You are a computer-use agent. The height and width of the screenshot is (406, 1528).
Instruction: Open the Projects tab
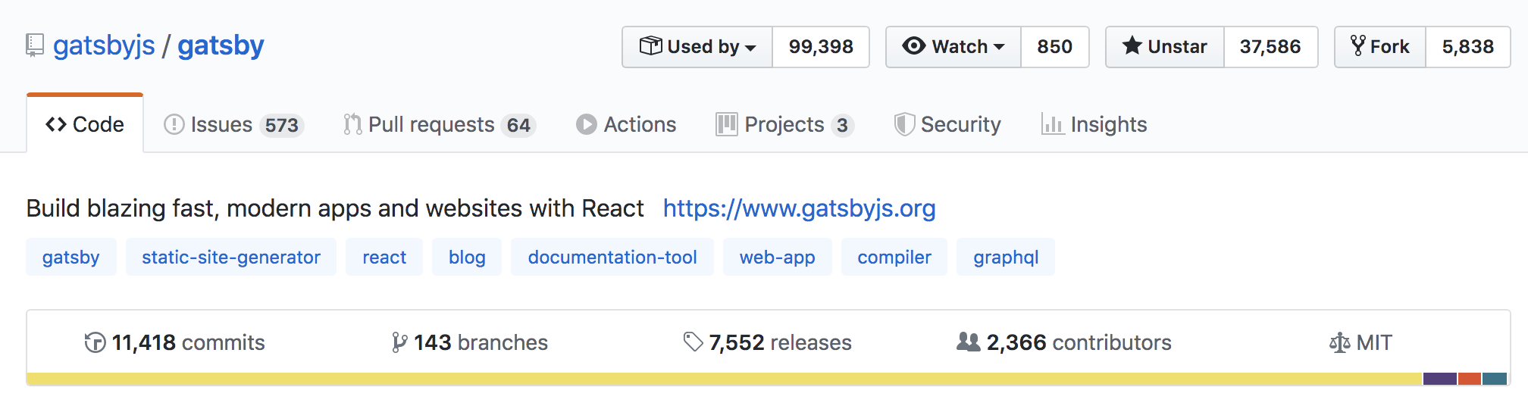point(784,124)
